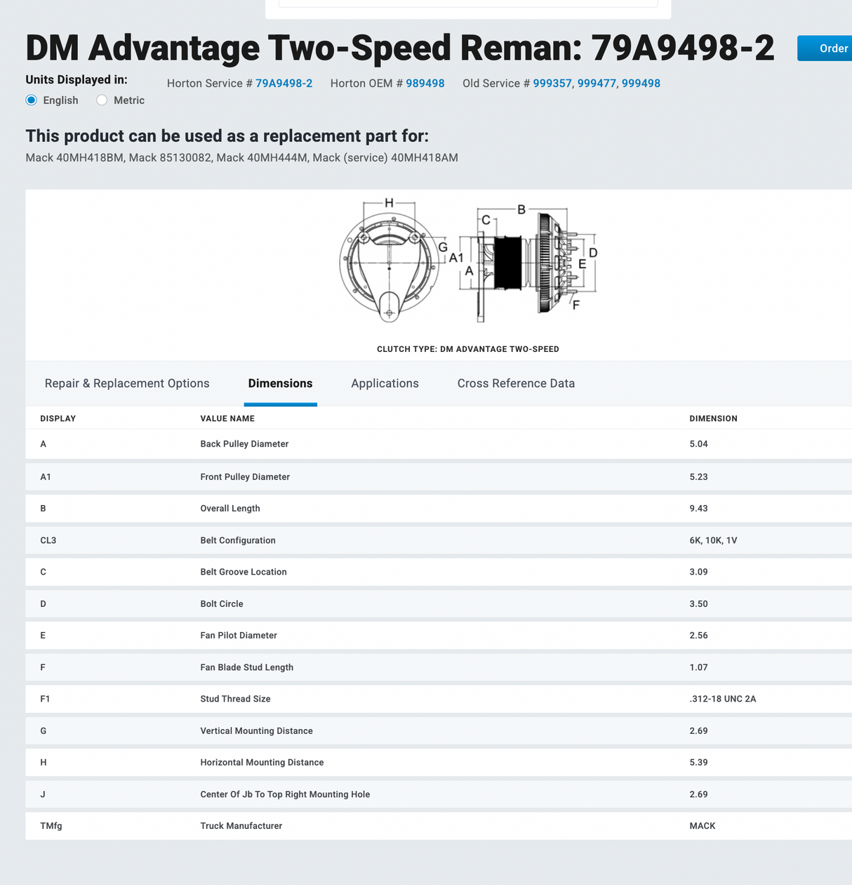The height and width of the screenshot is (885, 852).
Task: Switch to Repair & Replacement Options tab
Action: (x=127, y=383)
